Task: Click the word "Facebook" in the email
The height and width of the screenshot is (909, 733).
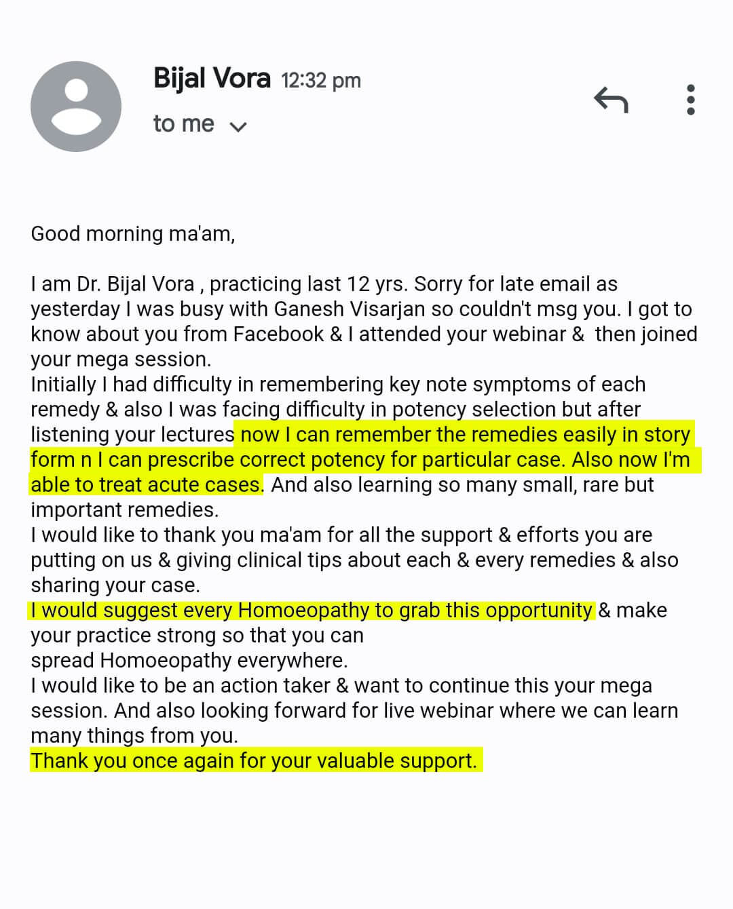Action: pos(278,334)
